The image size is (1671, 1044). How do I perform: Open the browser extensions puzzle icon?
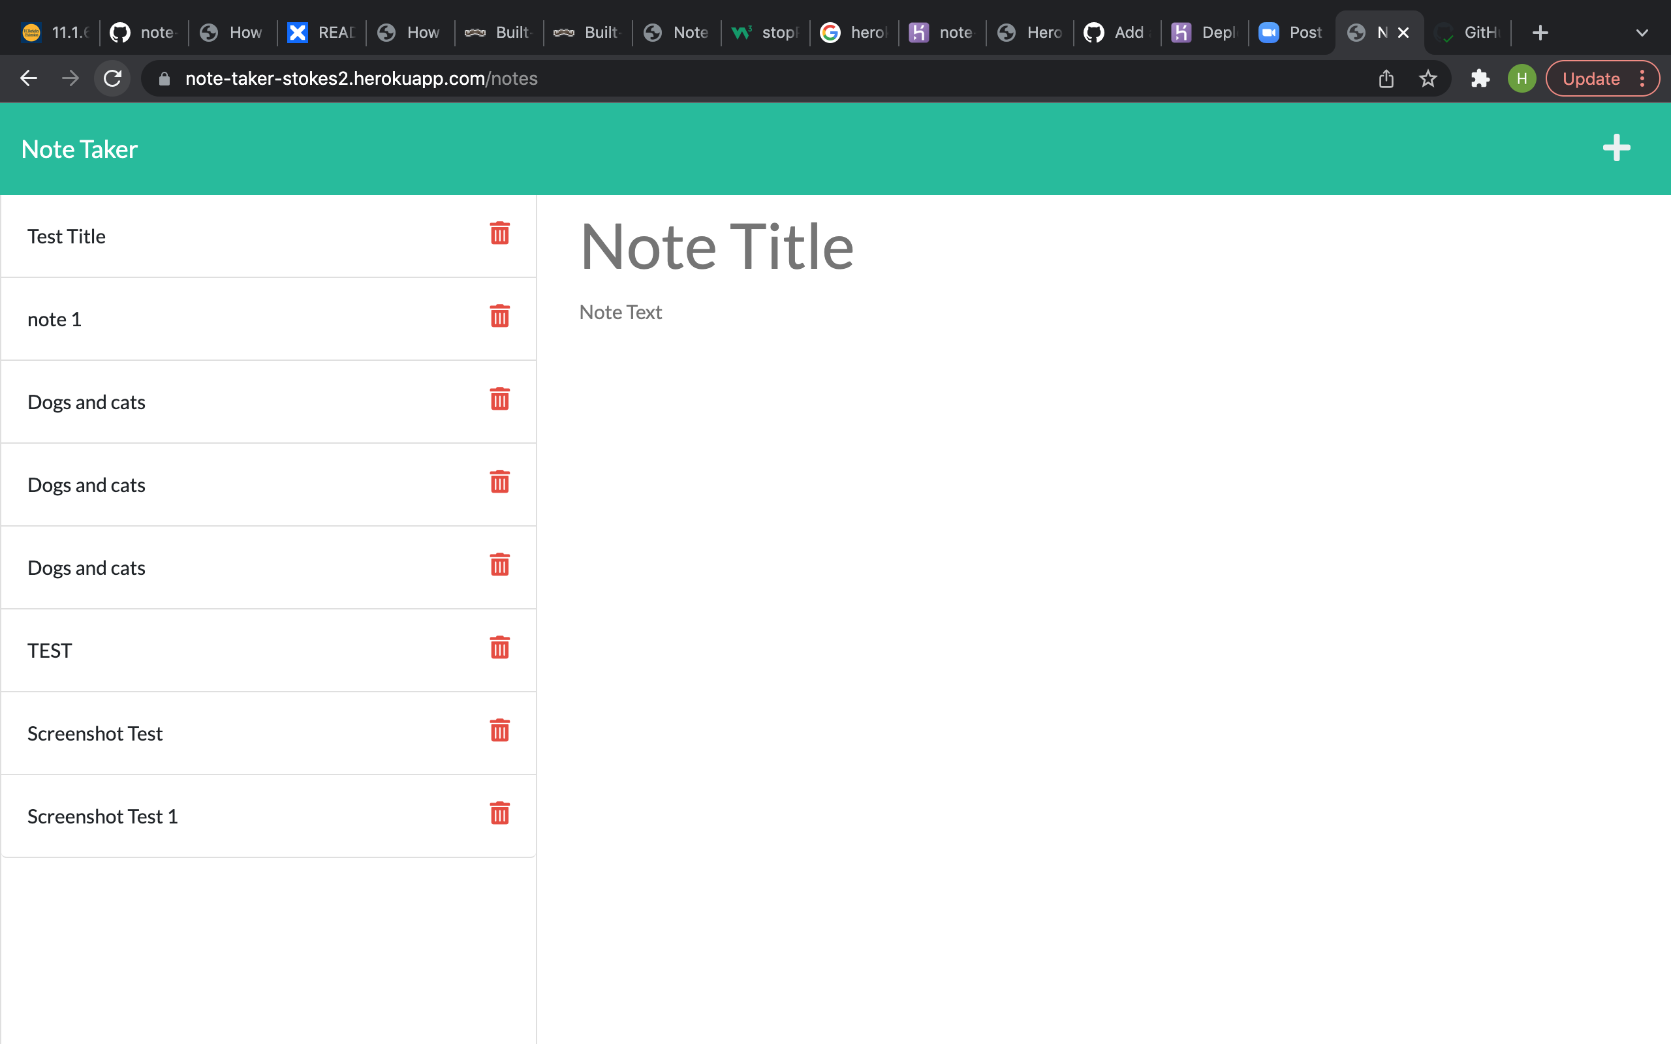(x=1480, y=79)
